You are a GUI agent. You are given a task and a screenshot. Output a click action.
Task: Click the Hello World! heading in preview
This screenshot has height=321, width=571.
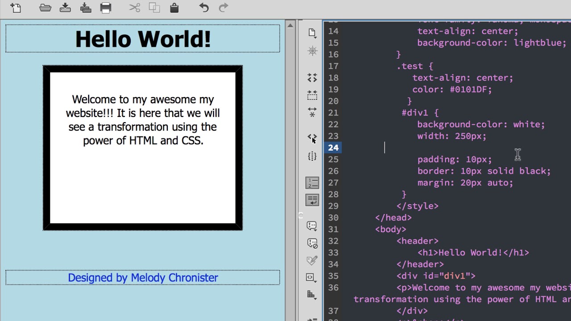[x=143, y=39]
